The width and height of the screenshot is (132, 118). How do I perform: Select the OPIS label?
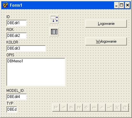10,55
